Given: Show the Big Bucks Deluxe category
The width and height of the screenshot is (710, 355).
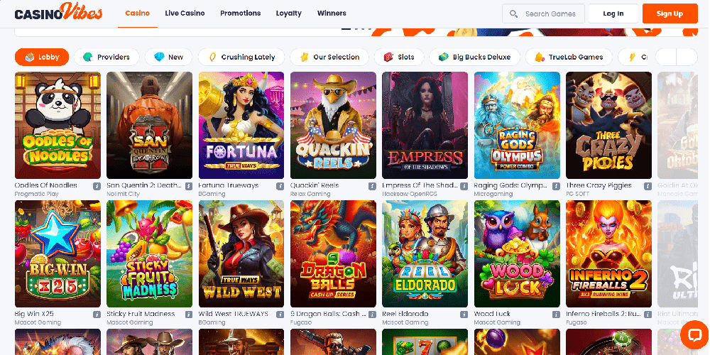Looking at the screenshot, I should pos(474,58).
